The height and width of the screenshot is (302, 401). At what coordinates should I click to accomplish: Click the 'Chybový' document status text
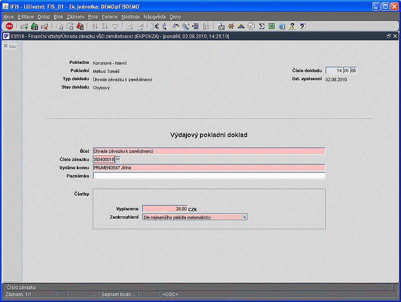pyautogui.click(x=101, y=88)
